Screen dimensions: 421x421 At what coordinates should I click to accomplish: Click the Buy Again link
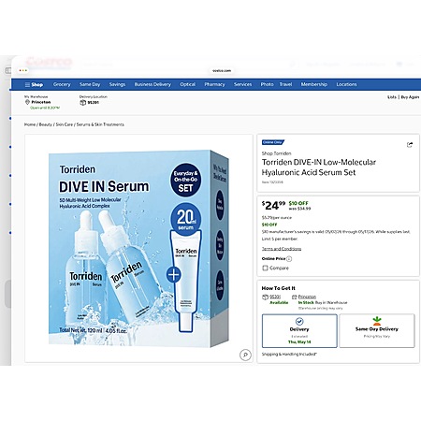click(x=410, y=97)
